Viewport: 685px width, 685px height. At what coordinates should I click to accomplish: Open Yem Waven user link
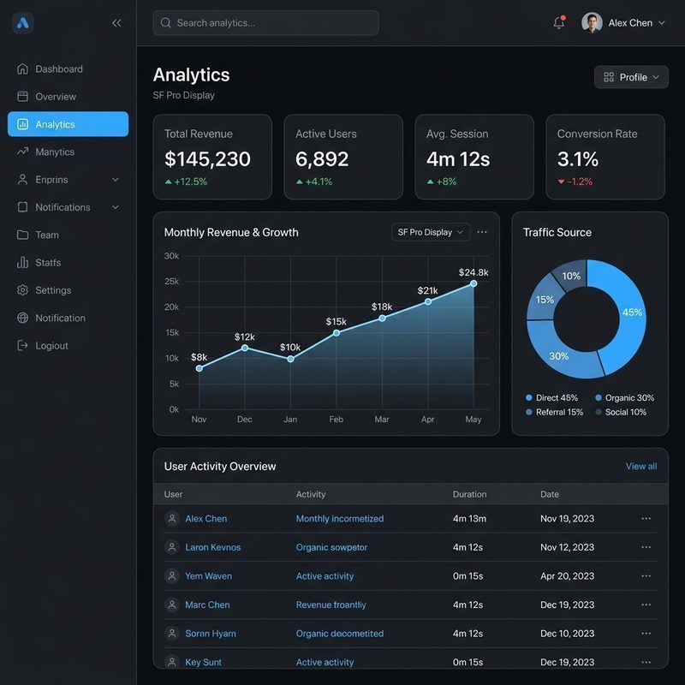[x=208, y=576]
